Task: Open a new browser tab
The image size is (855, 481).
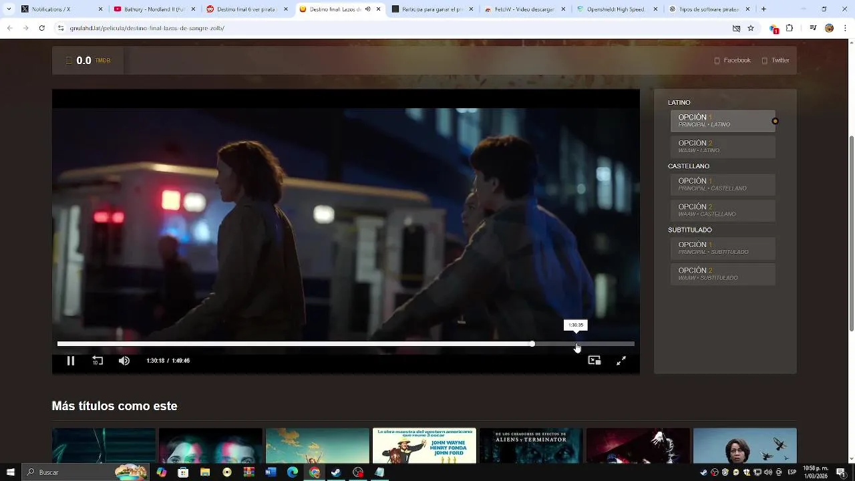Action: tap(763, 9)
